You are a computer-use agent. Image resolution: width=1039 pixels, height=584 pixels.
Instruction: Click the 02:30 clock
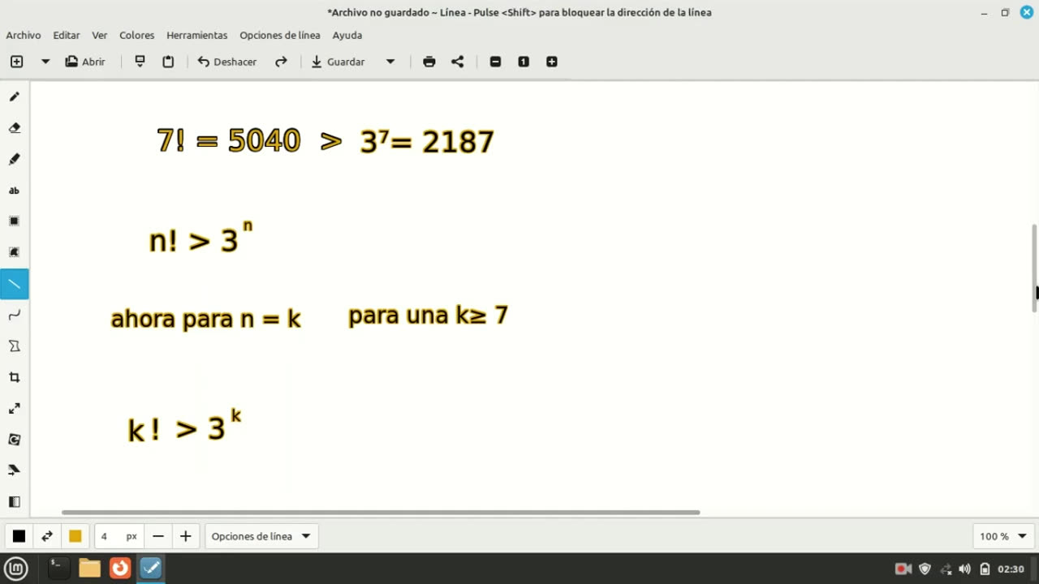[1011, 569]
